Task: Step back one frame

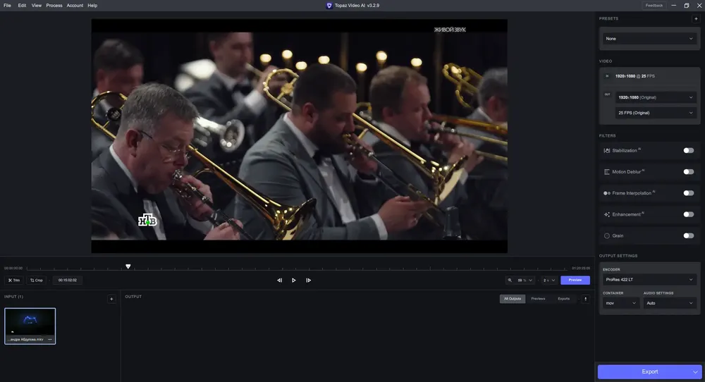Action: [279, 280]
